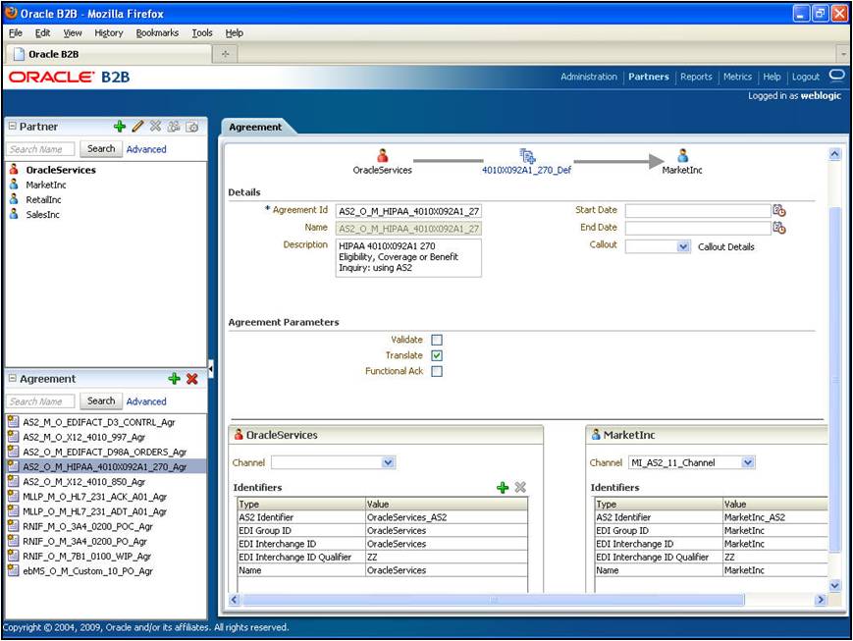Open the Tools menu
The image size is (853, 641).
click(x=202, y=32)
